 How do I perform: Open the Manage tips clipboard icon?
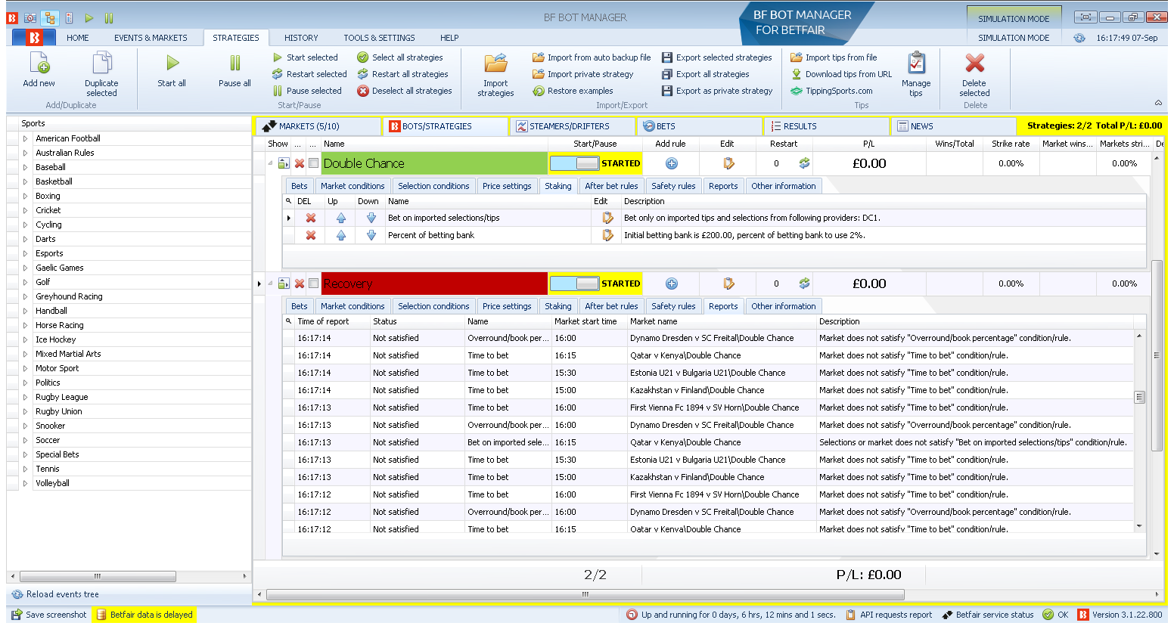coord(916,64)
